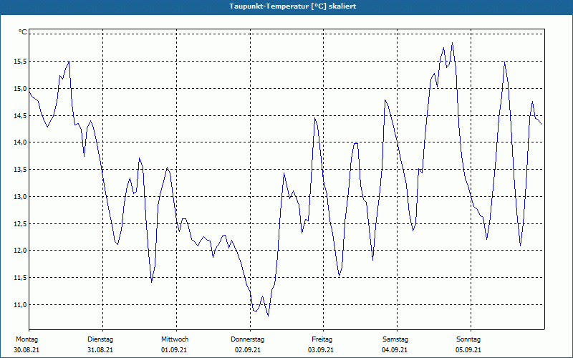Click the 05.09.21 date label
Screen dimensions: 573x358
point(468,350)
